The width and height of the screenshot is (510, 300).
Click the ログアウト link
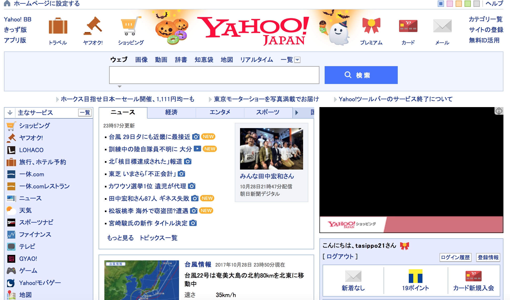click(340, 256)
